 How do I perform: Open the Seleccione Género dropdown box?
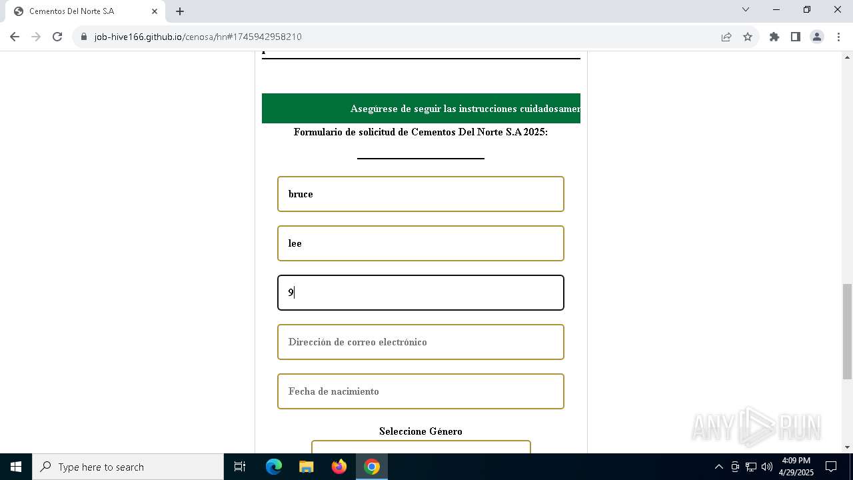(421, 447)
